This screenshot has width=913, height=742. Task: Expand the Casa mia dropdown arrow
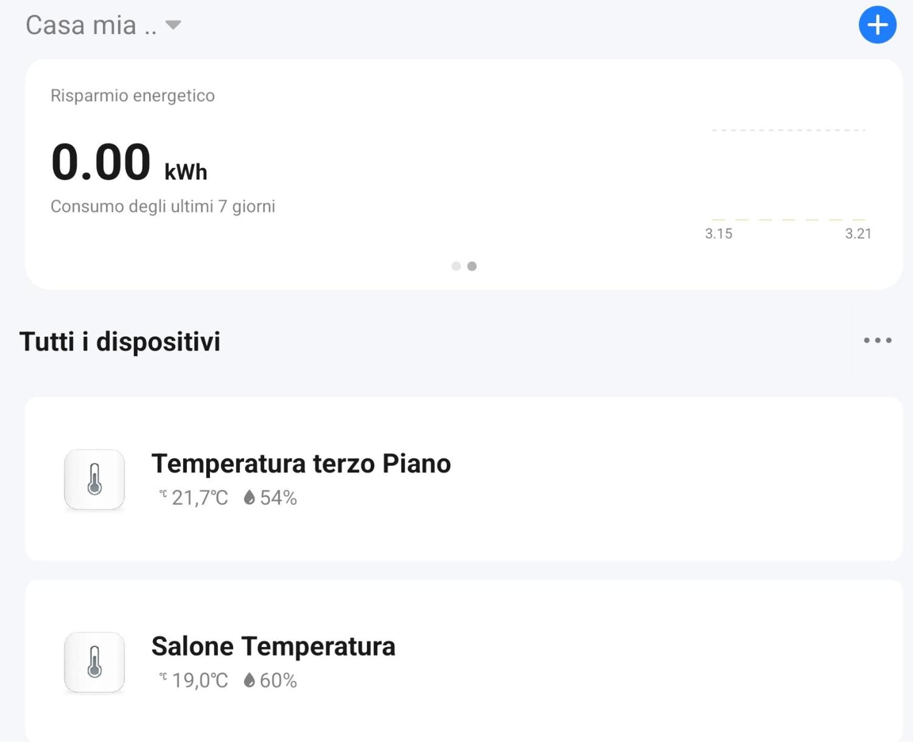tap(173, 25)
